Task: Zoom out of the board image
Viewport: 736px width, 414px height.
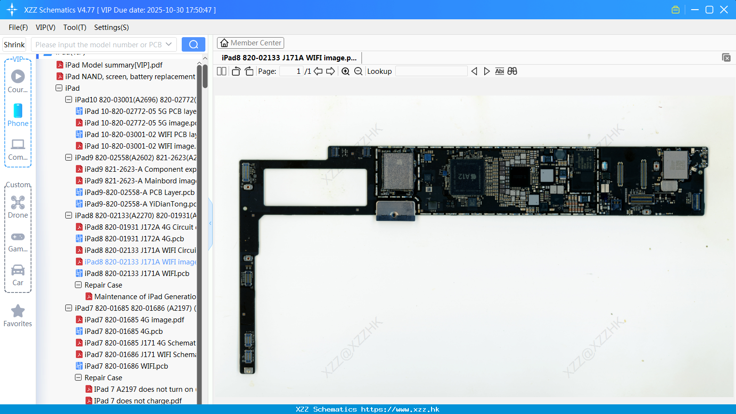Action: [x=358, y=71]
